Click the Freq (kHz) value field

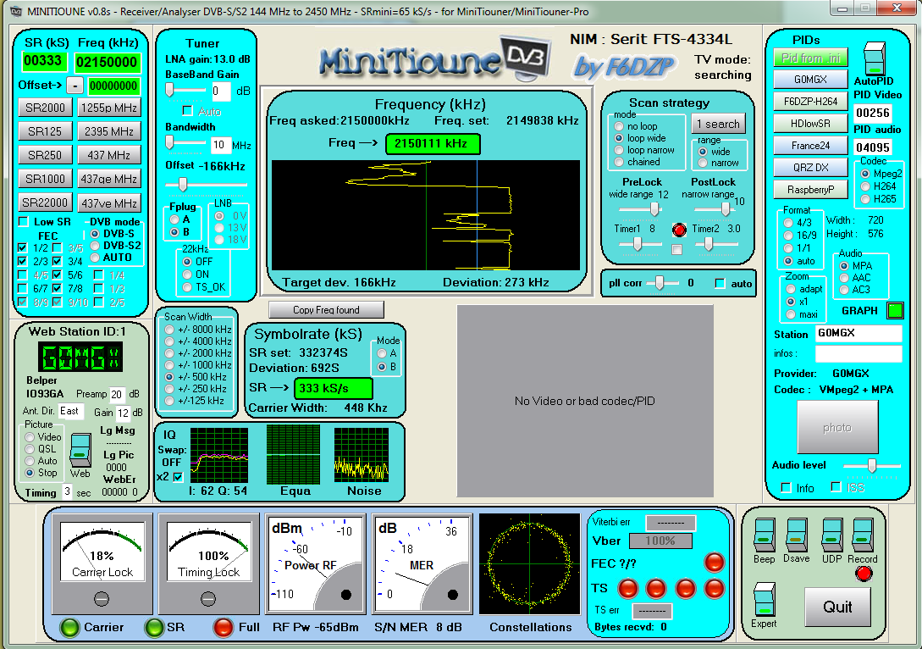click(107, 62)
